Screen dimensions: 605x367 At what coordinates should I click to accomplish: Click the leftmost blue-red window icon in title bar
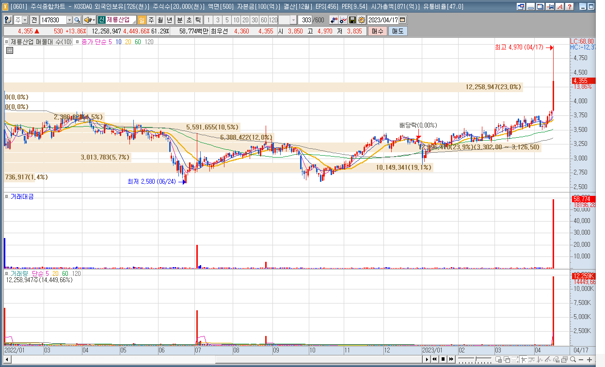[x=521, y=7]
